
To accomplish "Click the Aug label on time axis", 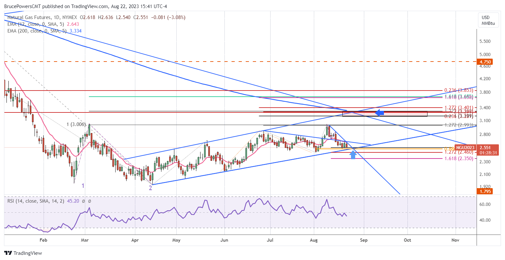I will point(314,240).
